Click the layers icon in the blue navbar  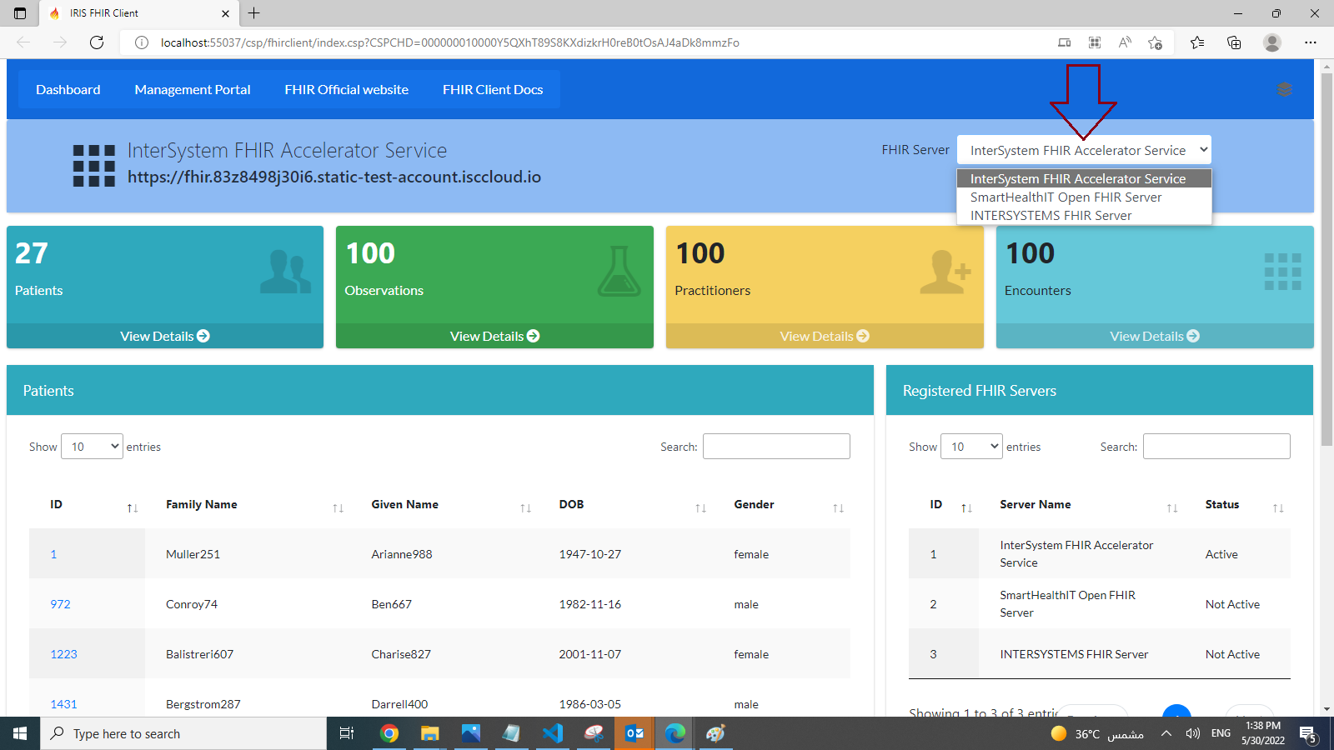[x=1284, y=89]
